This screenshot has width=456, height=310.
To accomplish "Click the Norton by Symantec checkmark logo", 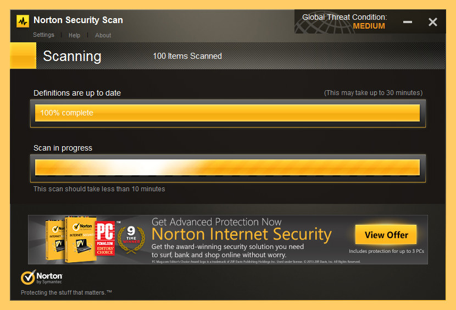I will [29, 276].
